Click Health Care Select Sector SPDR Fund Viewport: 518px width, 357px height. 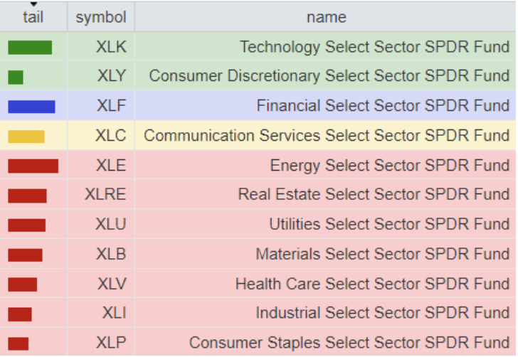372,284
